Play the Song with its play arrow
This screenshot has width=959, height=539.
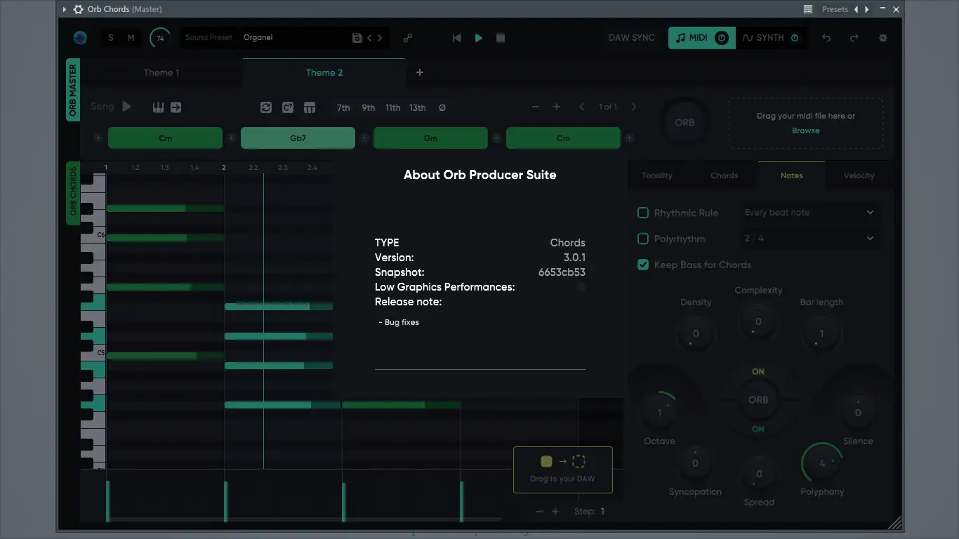(x=126, y=107)
